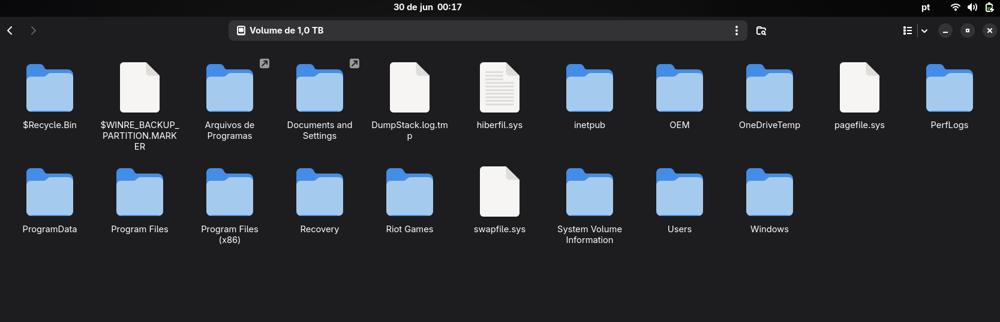Viewport: 1000px width, 322px height.
Task: Click the search folder icon
Action: click(x=761, y=31)
